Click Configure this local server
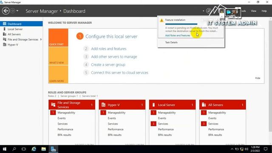The image size is (272, 153). point(111,37)
